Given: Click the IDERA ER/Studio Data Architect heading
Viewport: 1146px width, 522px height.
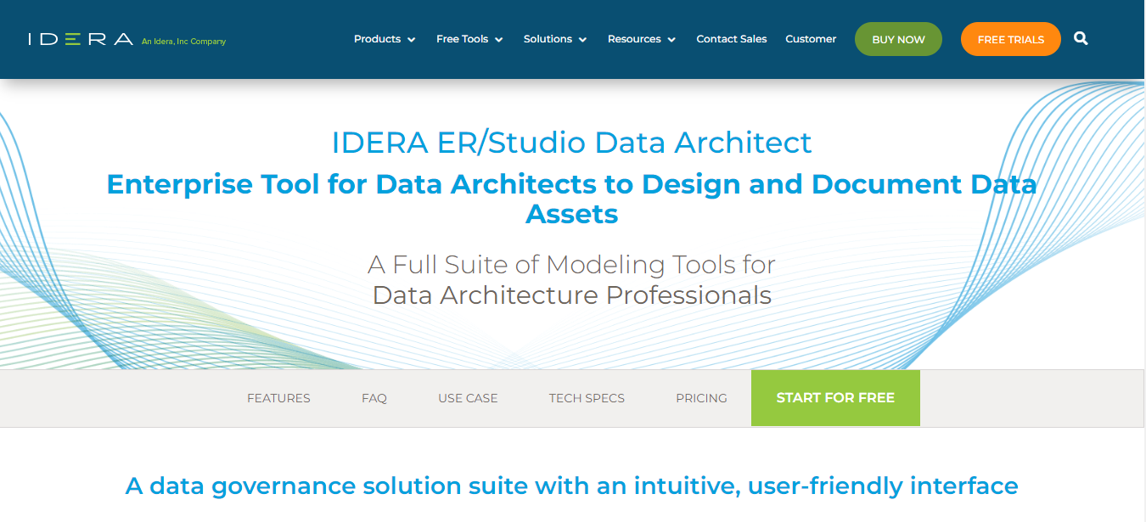Looking at the screenshot, I should (572, 142).
